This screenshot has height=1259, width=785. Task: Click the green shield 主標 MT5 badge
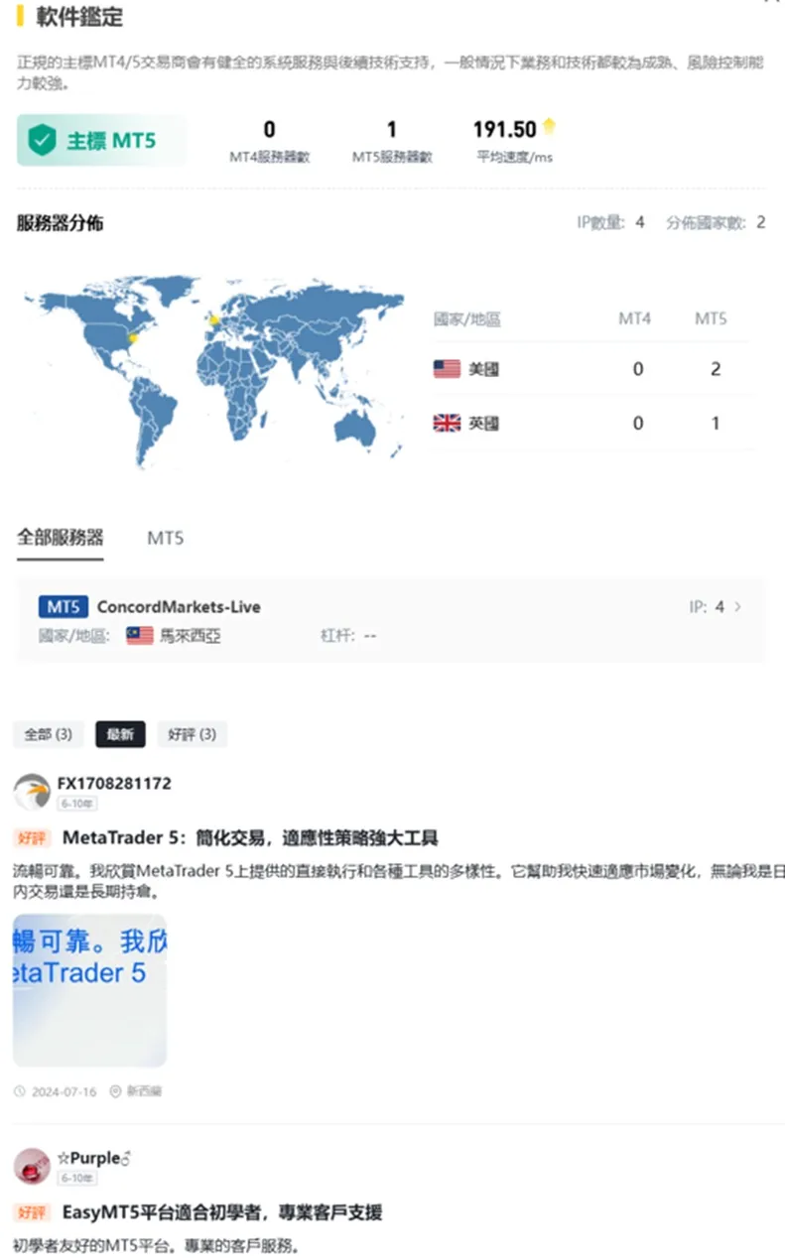tap(100, 140)
